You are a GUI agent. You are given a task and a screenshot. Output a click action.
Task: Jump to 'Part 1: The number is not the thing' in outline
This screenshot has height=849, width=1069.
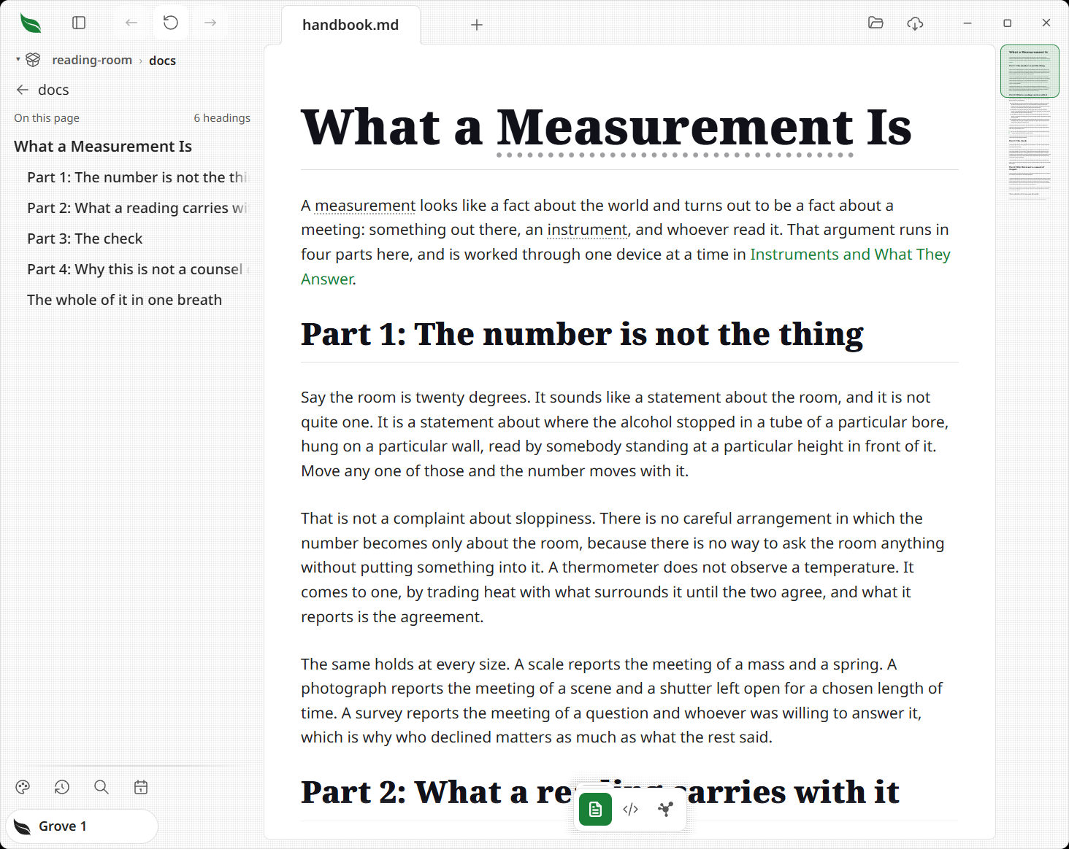pyautogui.click(x=137, y=177)
